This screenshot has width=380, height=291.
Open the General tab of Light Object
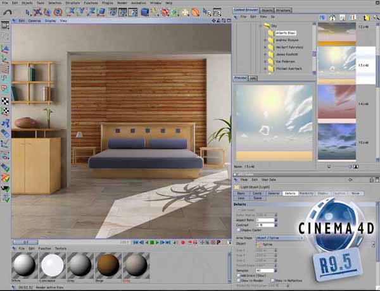pos(274,194)
